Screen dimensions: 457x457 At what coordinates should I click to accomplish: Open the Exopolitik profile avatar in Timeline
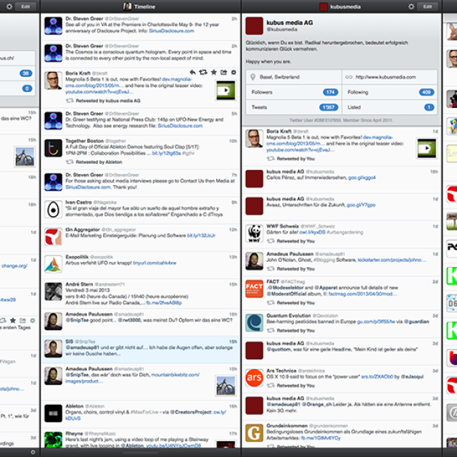coord(53,264)
